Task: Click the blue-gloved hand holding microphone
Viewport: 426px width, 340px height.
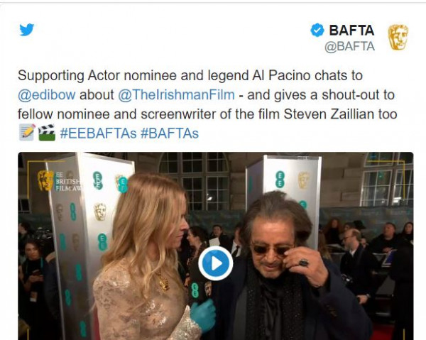Action: (204, 312)
